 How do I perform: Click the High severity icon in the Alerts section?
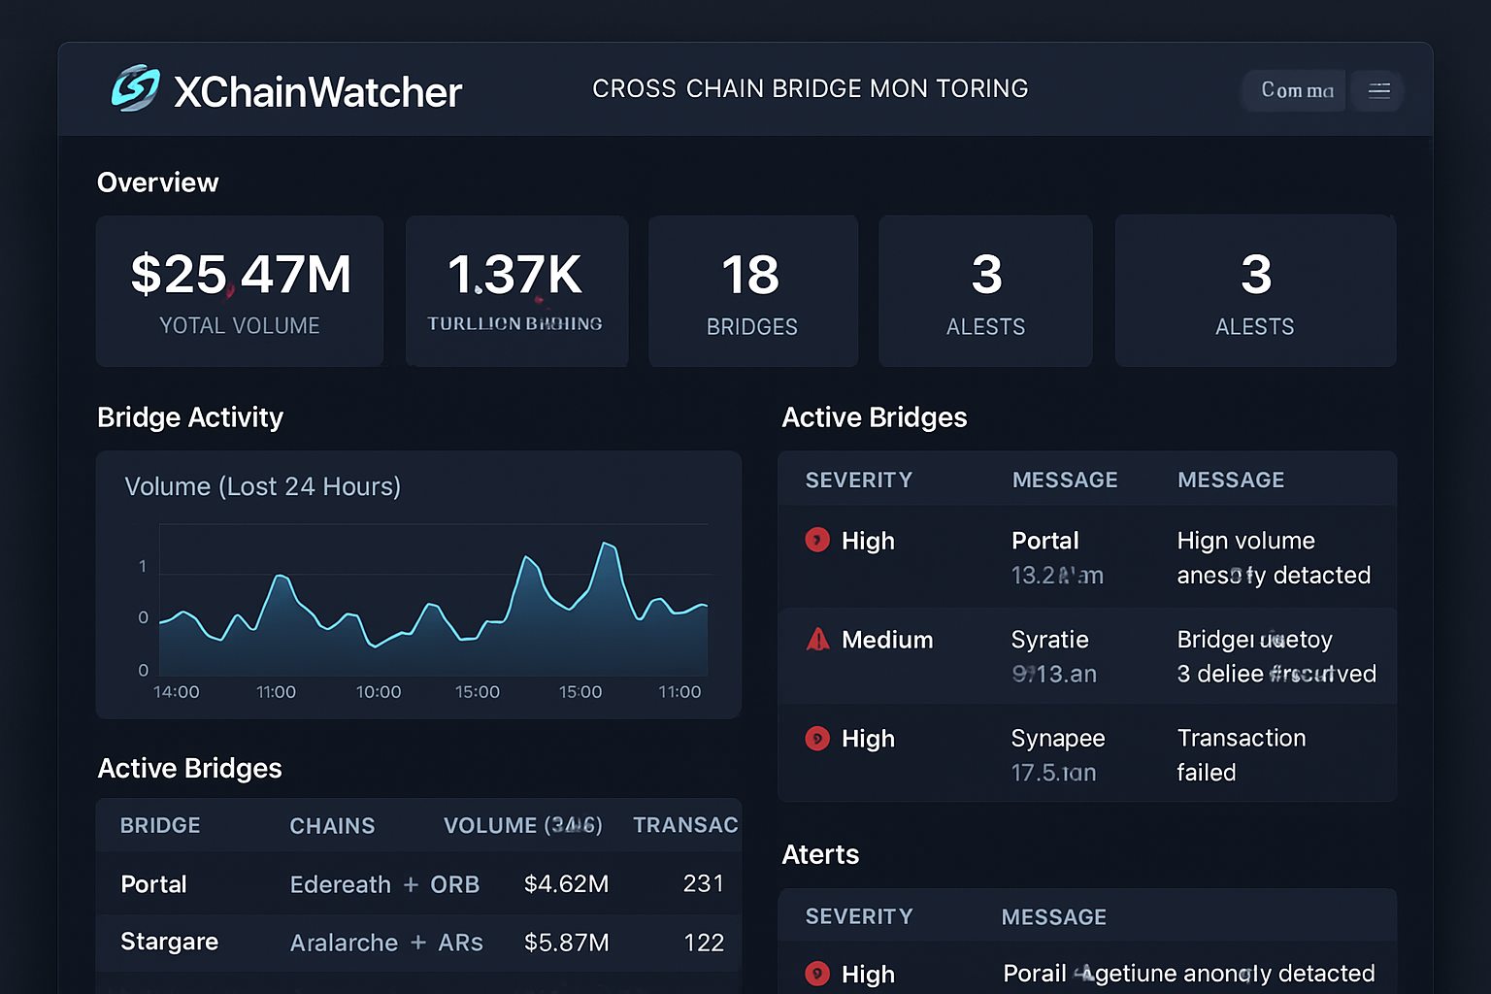coord(817,974)
